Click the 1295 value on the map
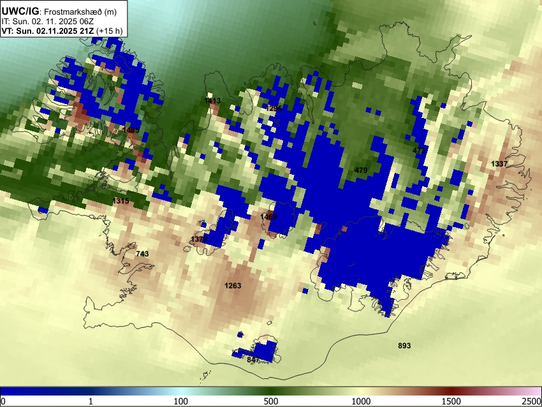Screen dimensions: 542x407 [274, 108]
